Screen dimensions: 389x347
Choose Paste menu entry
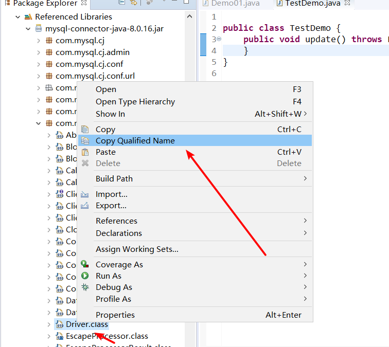[x=195, y=152]
